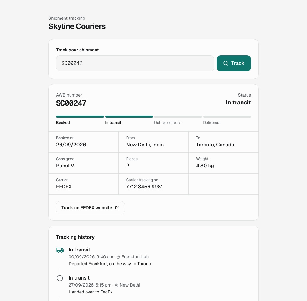The width and height of the screenshot is (307, 301).
Task: Click consignee name 'Rahul V.'
Action: [65, 166]
